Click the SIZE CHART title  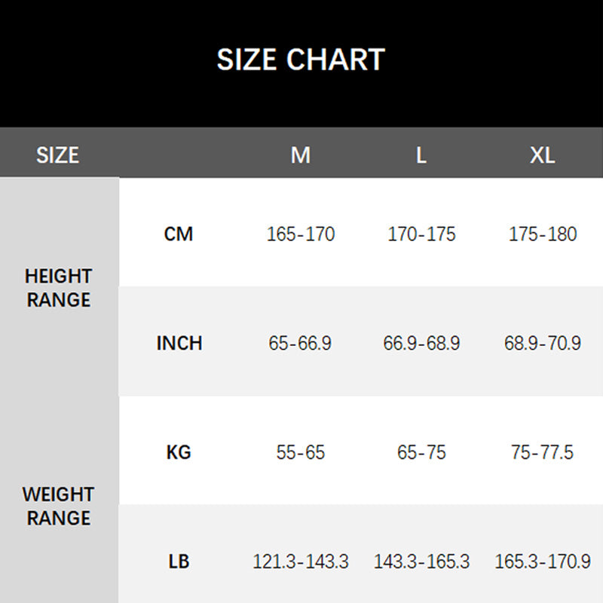coord(301,60)
